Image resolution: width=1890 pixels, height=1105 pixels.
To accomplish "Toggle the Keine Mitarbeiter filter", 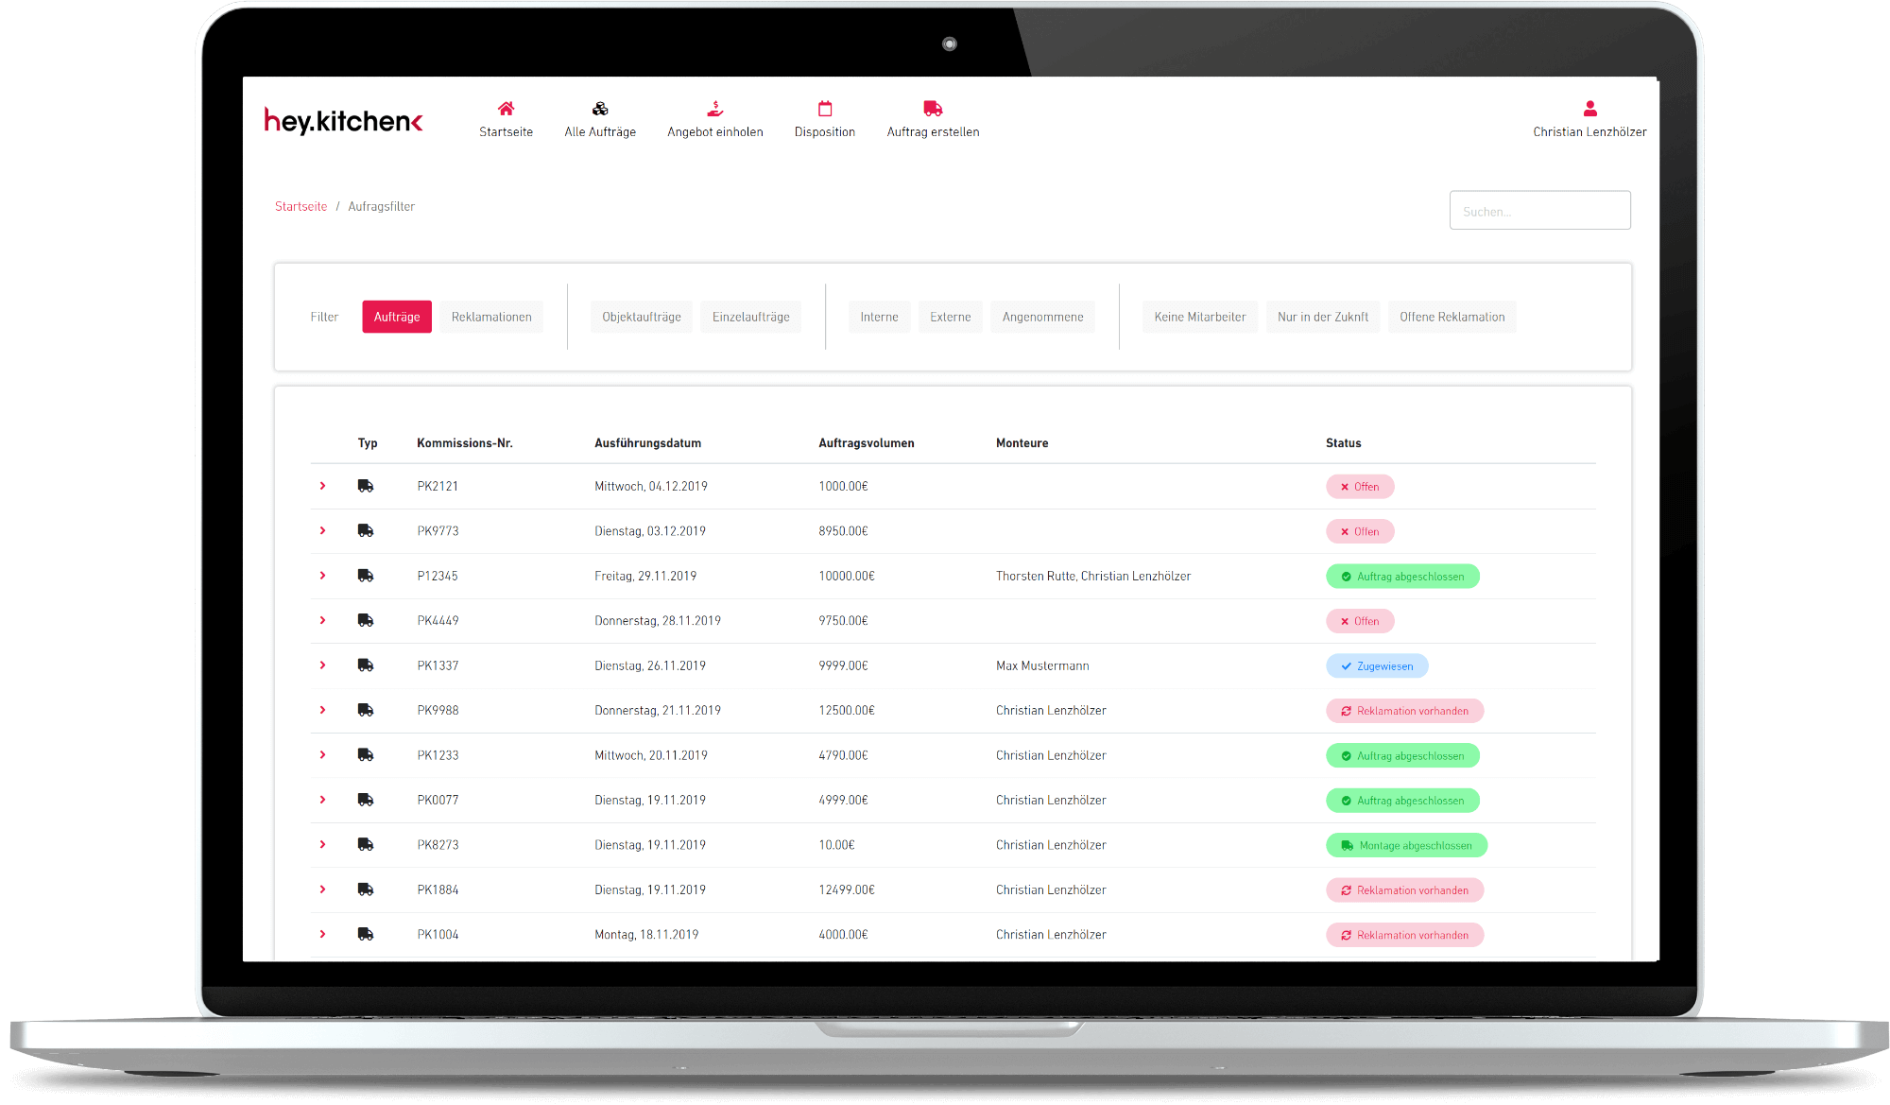I will tap(1200, 317).
